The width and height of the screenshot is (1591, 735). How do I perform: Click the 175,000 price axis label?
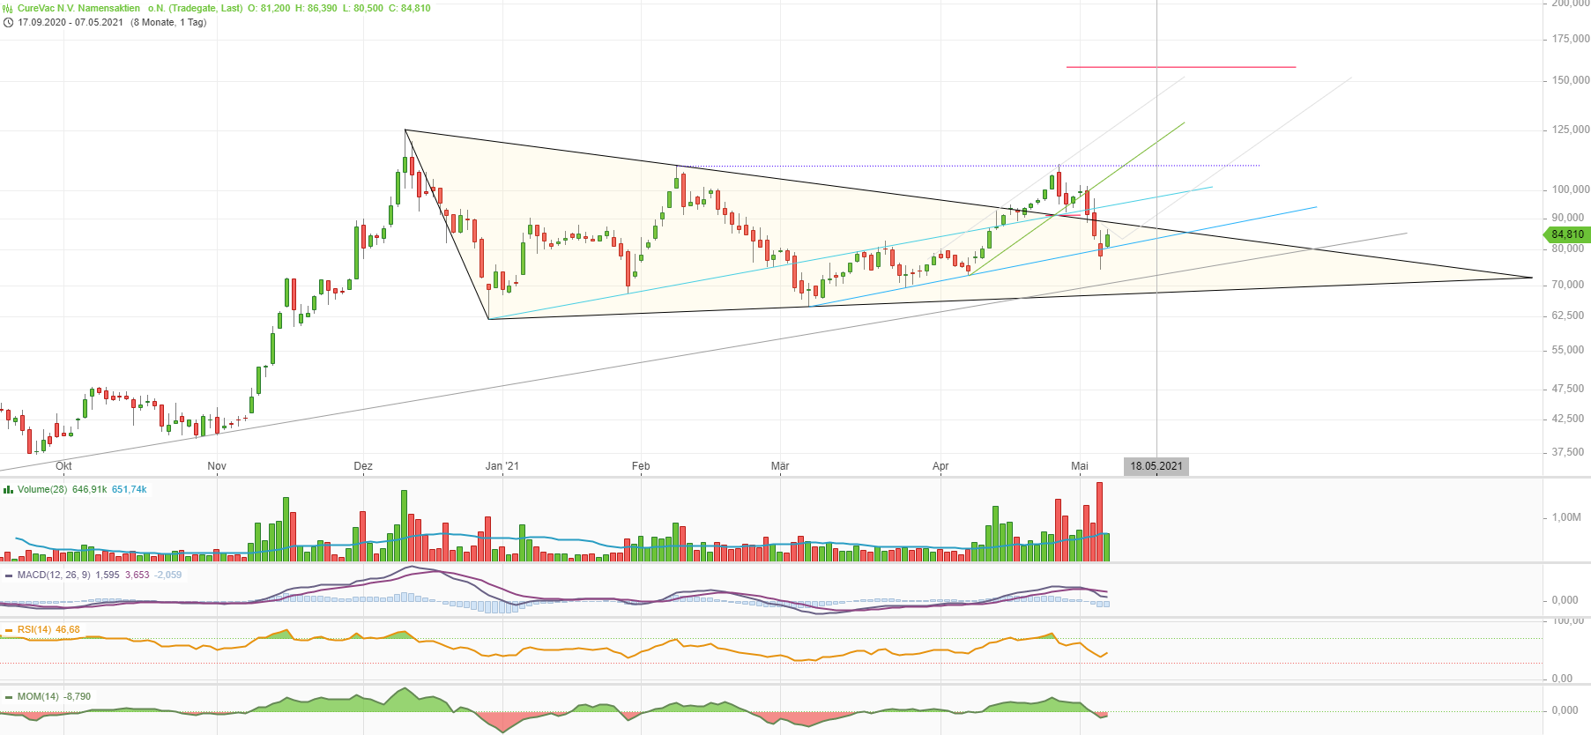pyautogui.click(x=1571, y=39)
